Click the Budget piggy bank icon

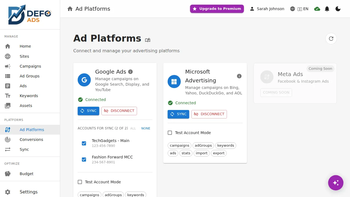[8, 174]
